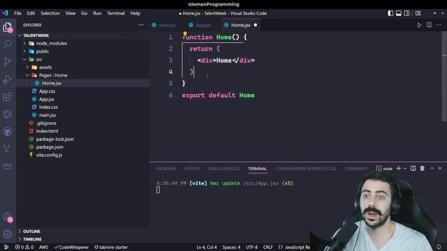This screenshot has width=447, height=251.
Task: Open the Extensions view
Action: click(x=8, y=97)
